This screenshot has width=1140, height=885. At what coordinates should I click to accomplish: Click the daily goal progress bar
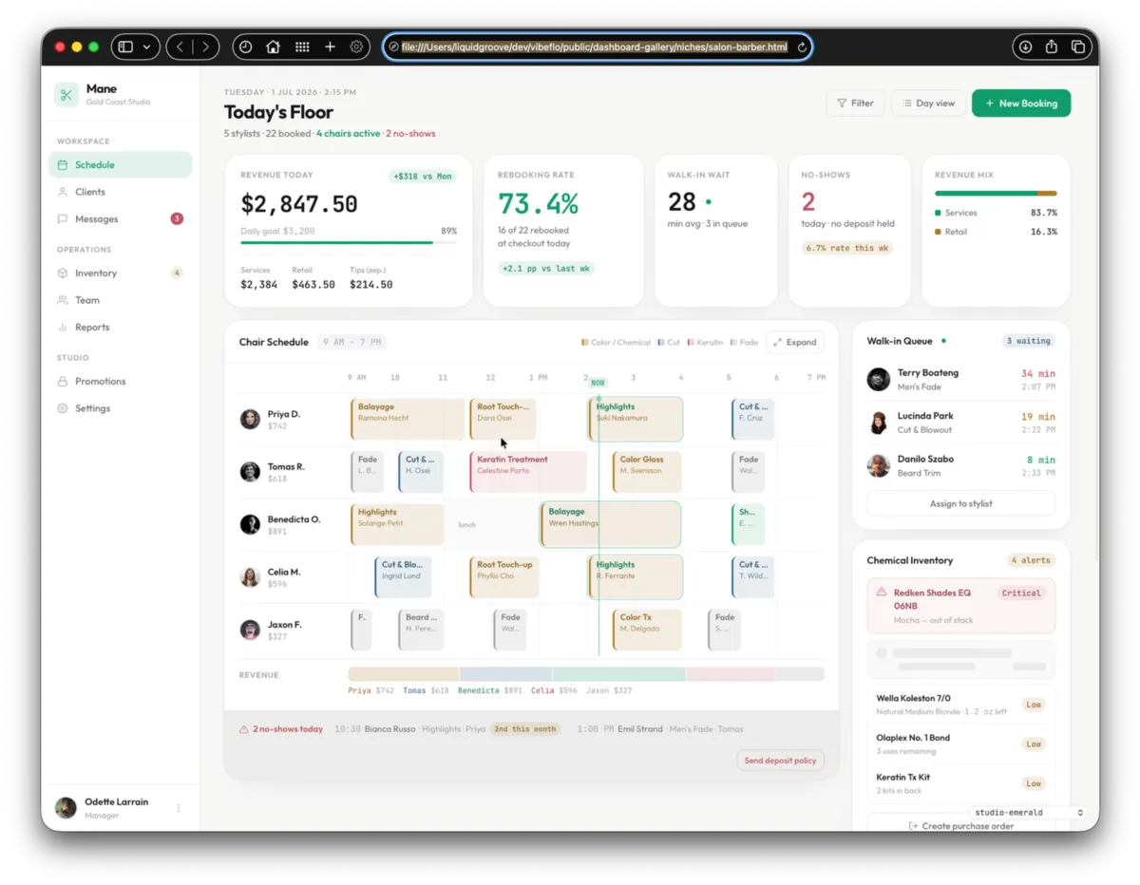click(349, 242)
